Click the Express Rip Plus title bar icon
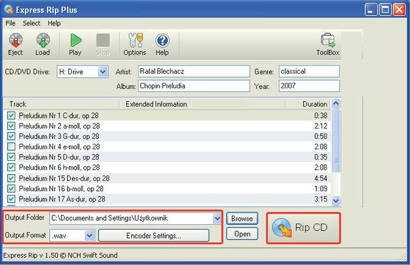 pyautogui.click(x=9, y=10)
